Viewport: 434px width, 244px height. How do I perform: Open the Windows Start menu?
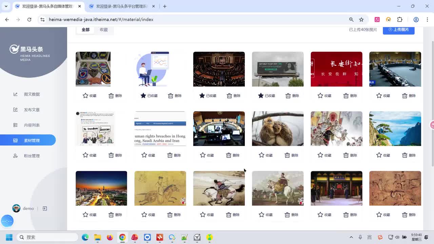9,237
